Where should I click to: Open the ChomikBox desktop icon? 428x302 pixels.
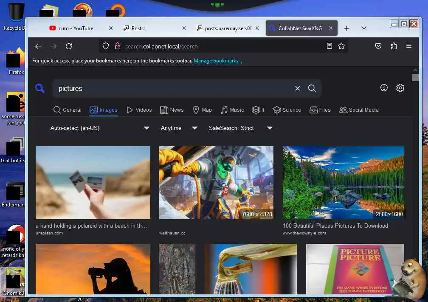pyautogui.click(x=14, y=282)
